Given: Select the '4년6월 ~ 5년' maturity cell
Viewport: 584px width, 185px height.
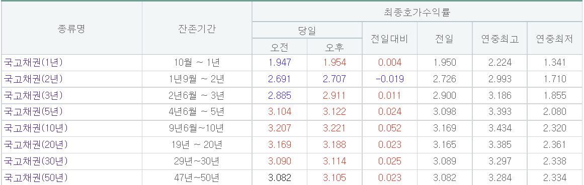Looking at the screenshot, I should (197, 112).
